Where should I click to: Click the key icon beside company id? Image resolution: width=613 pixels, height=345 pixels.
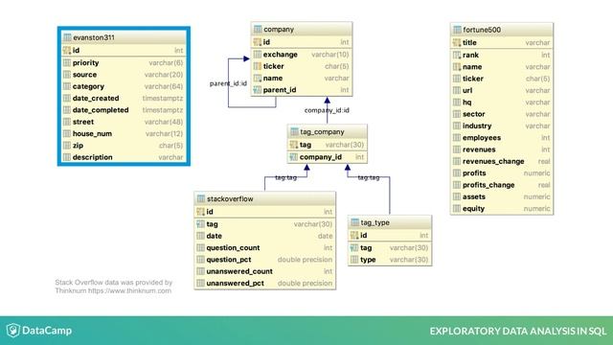tap(258, 42)
